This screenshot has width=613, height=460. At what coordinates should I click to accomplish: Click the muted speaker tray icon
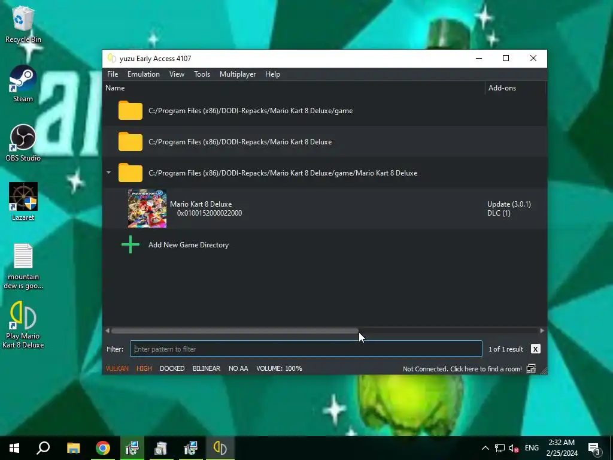[514, 448]
